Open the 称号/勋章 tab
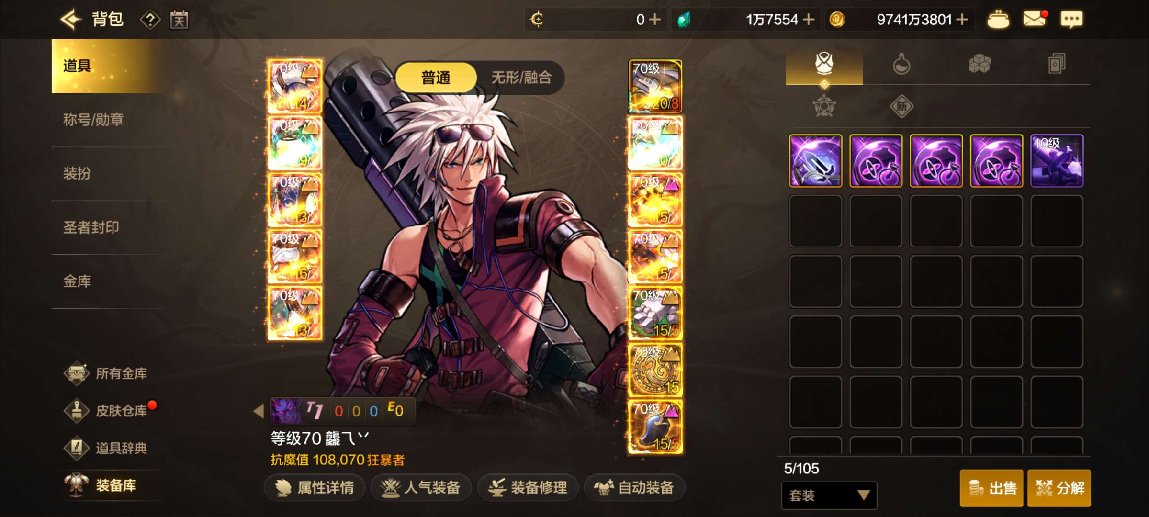Image resolution: width=1149 pixels, height=517 pixels. tap(93, 120)
